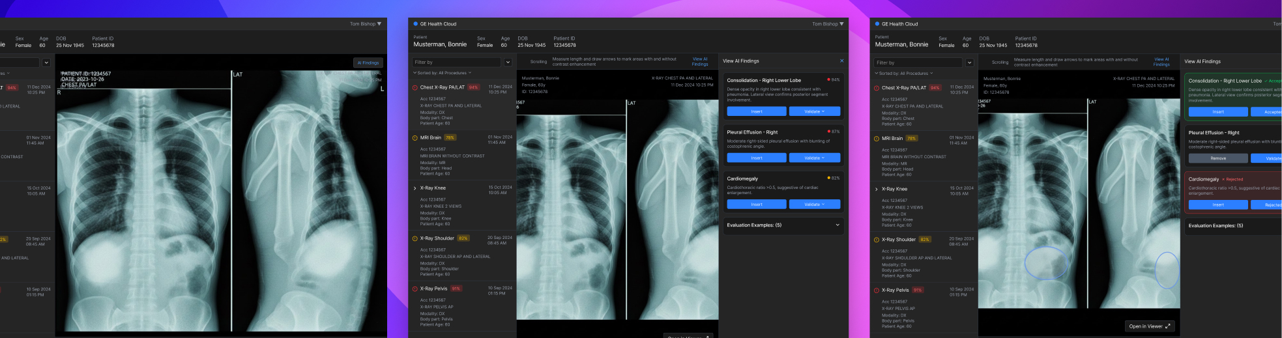Open Validate dropdown for Pleural Effusion in middle window
Viewport: 1282px width, 338px height.
pyautogui.click(x=814, y=158)
